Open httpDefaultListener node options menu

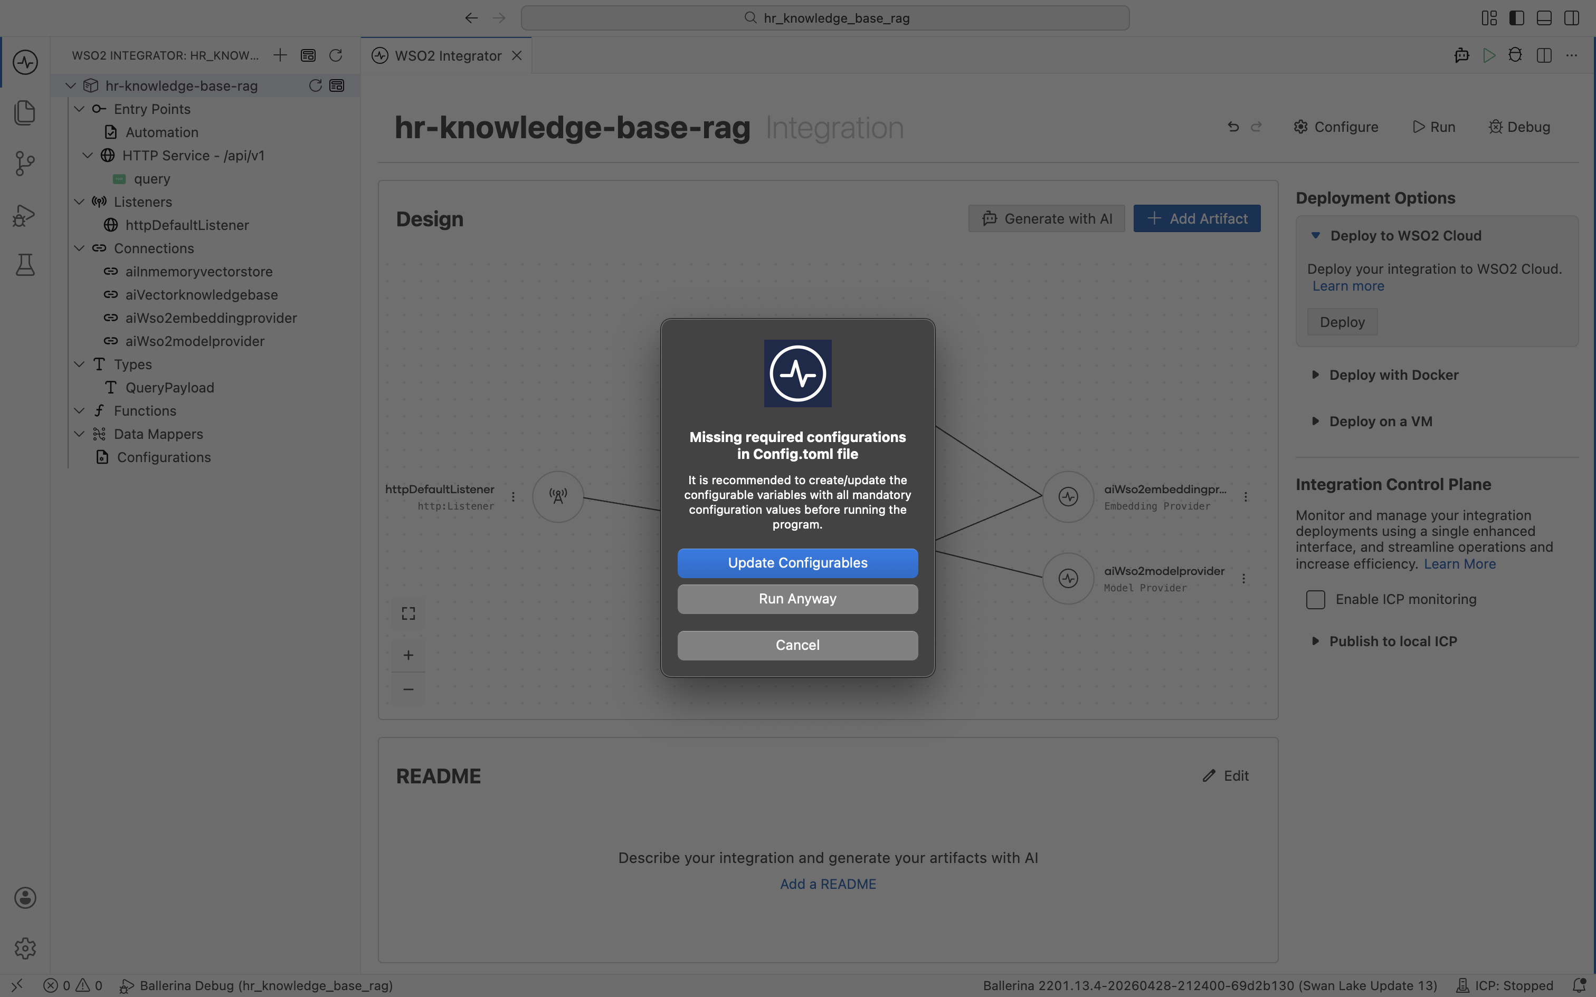(513, 496)
